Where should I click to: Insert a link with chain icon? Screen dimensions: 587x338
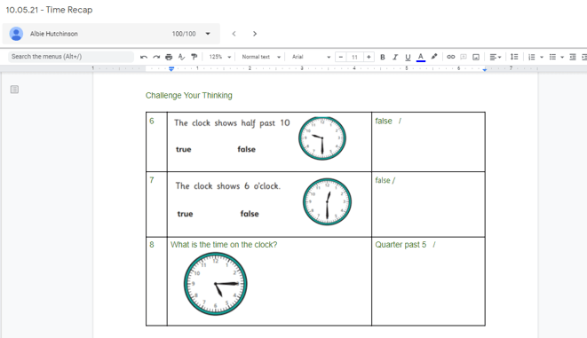coord(451,57)
